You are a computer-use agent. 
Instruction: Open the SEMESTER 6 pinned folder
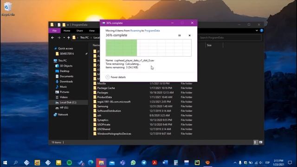pos(67,54)
